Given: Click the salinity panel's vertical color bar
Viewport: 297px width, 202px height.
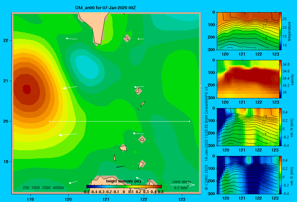Looking at the screenshot, I should (280, 79).
